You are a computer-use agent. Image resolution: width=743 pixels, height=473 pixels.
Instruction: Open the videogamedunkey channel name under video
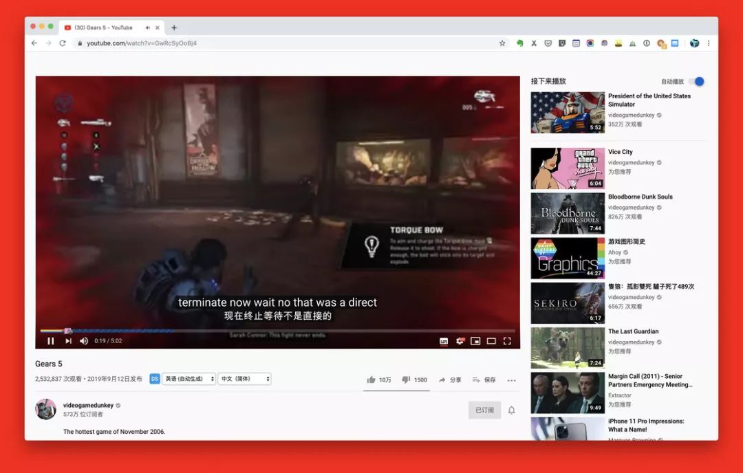click(x=88, y=406)
